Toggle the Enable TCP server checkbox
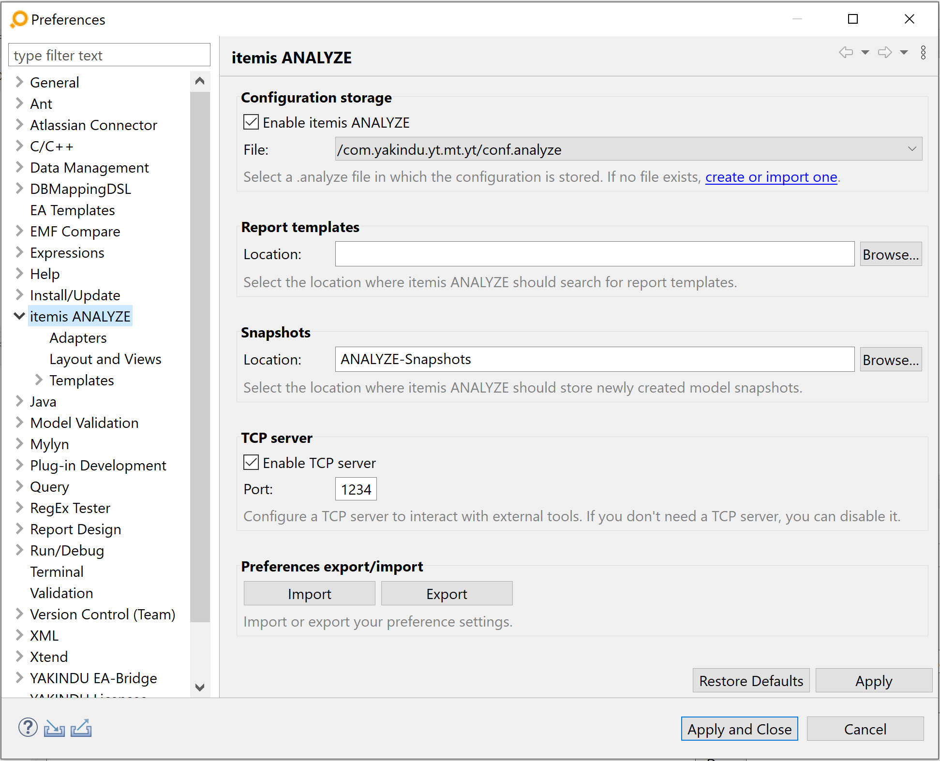This screenshot has height=761, width=940. click(251, 462)
